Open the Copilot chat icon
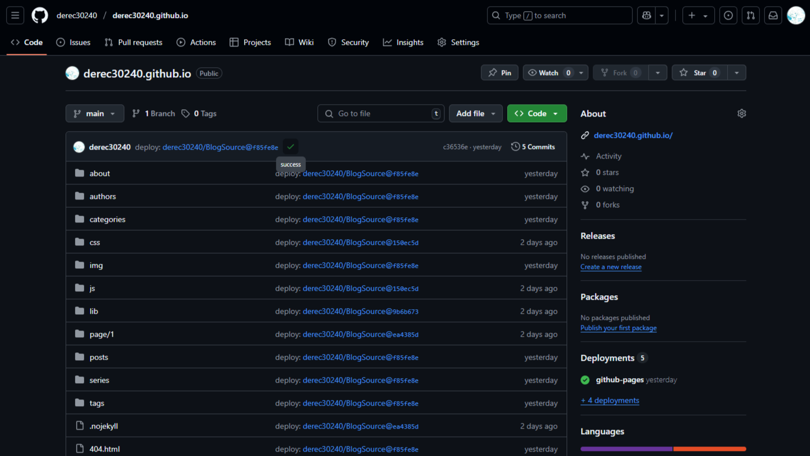 click(x=647, y=16)
